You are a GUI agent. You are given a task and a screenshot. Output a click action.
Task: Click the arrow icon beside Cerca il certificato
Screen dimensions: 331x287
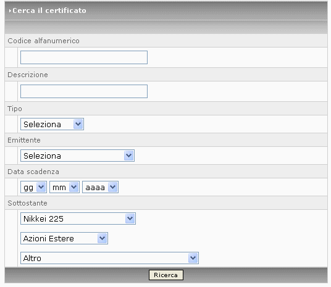tap(10, 10)
